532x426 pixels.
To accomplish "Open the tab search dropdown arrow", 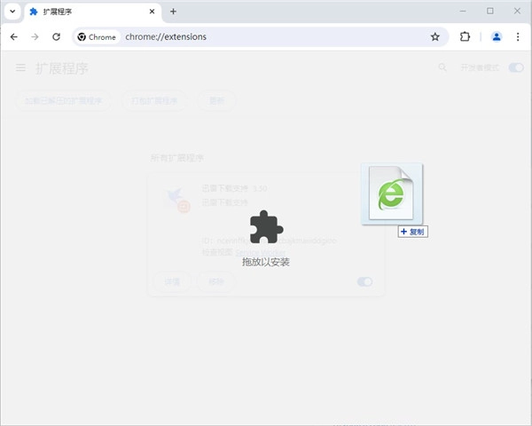I will (12, 12).
